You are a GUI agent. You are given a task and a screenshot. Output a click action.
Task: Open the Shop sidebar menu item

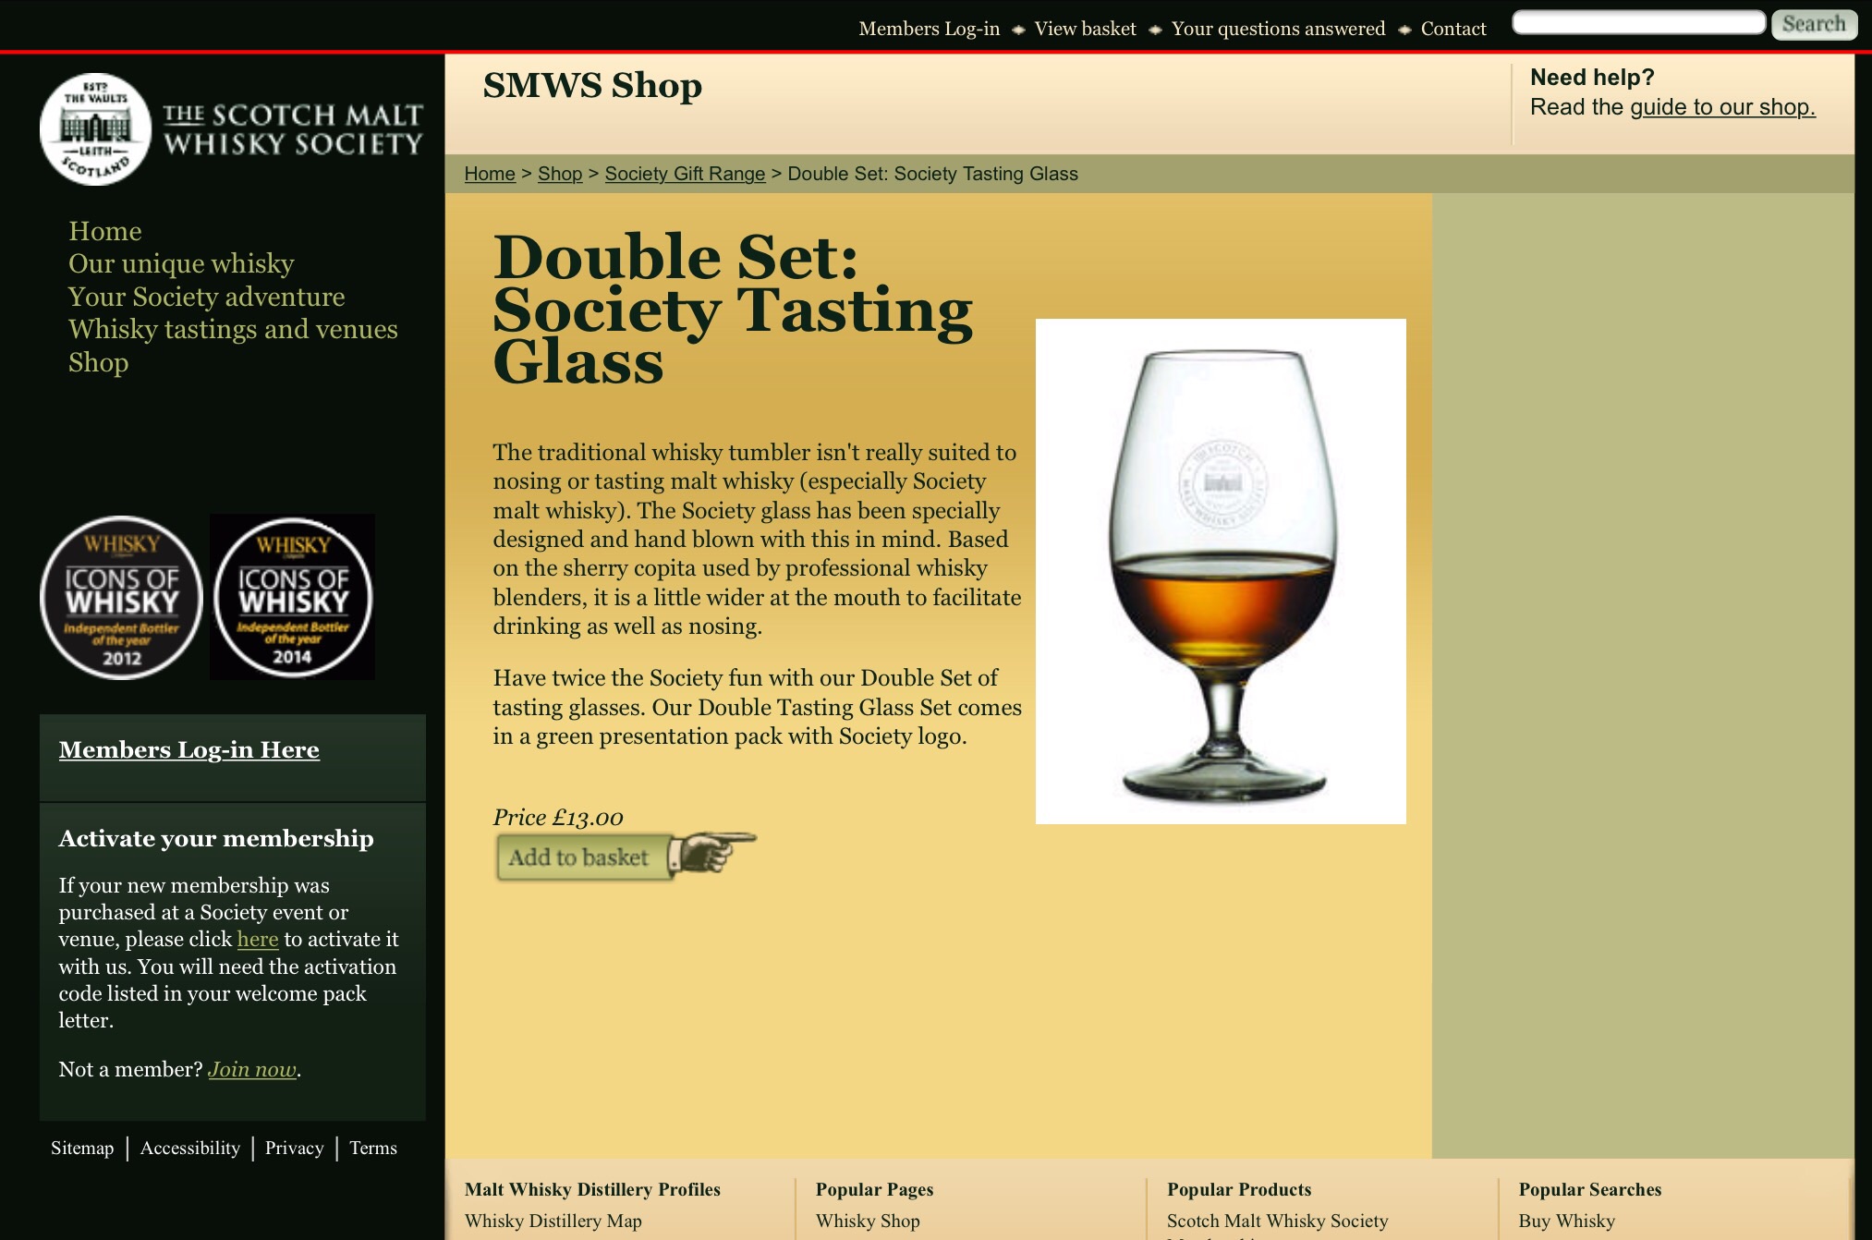98,363
